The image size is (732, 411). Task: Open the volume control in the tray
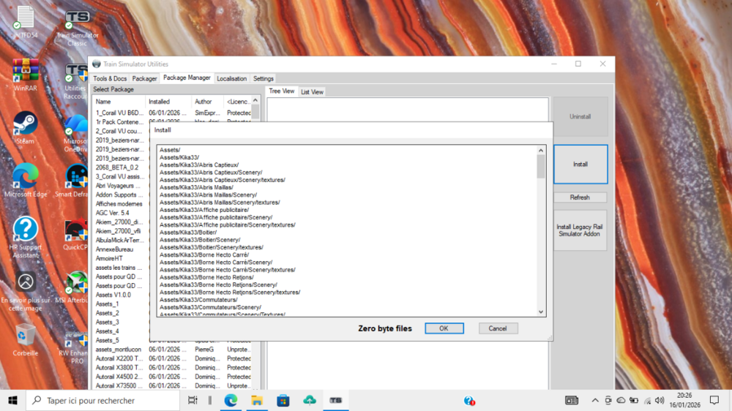pos(660,400)
